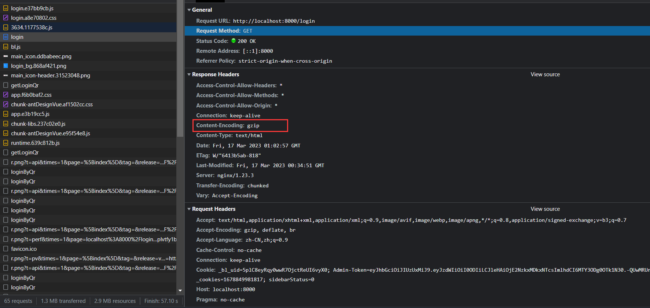This screenshot has width=650, height=308.
Task: Click the file icon beside favicon.ico
Action: point(5,249)
